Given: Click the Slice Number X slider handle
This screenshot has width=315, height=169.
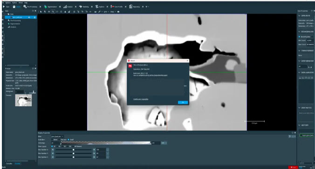Looking at the screenshot, I should 74,149.
